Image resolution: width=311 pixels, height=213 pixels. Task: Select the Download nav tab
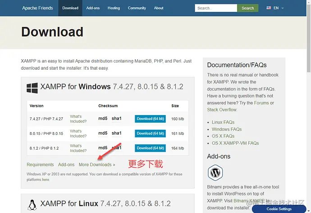pos(70,8)
